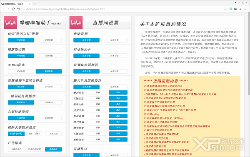Click the 近期更新内容 heading
The width and height of the screenshot is (250, 157).
[x=165, y=81]
